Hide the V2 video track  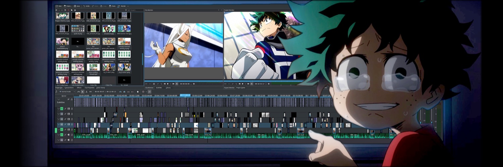[x=69, y=124]
